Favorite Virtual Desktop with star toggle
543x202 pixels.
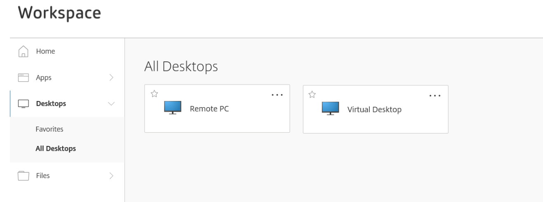312,94
